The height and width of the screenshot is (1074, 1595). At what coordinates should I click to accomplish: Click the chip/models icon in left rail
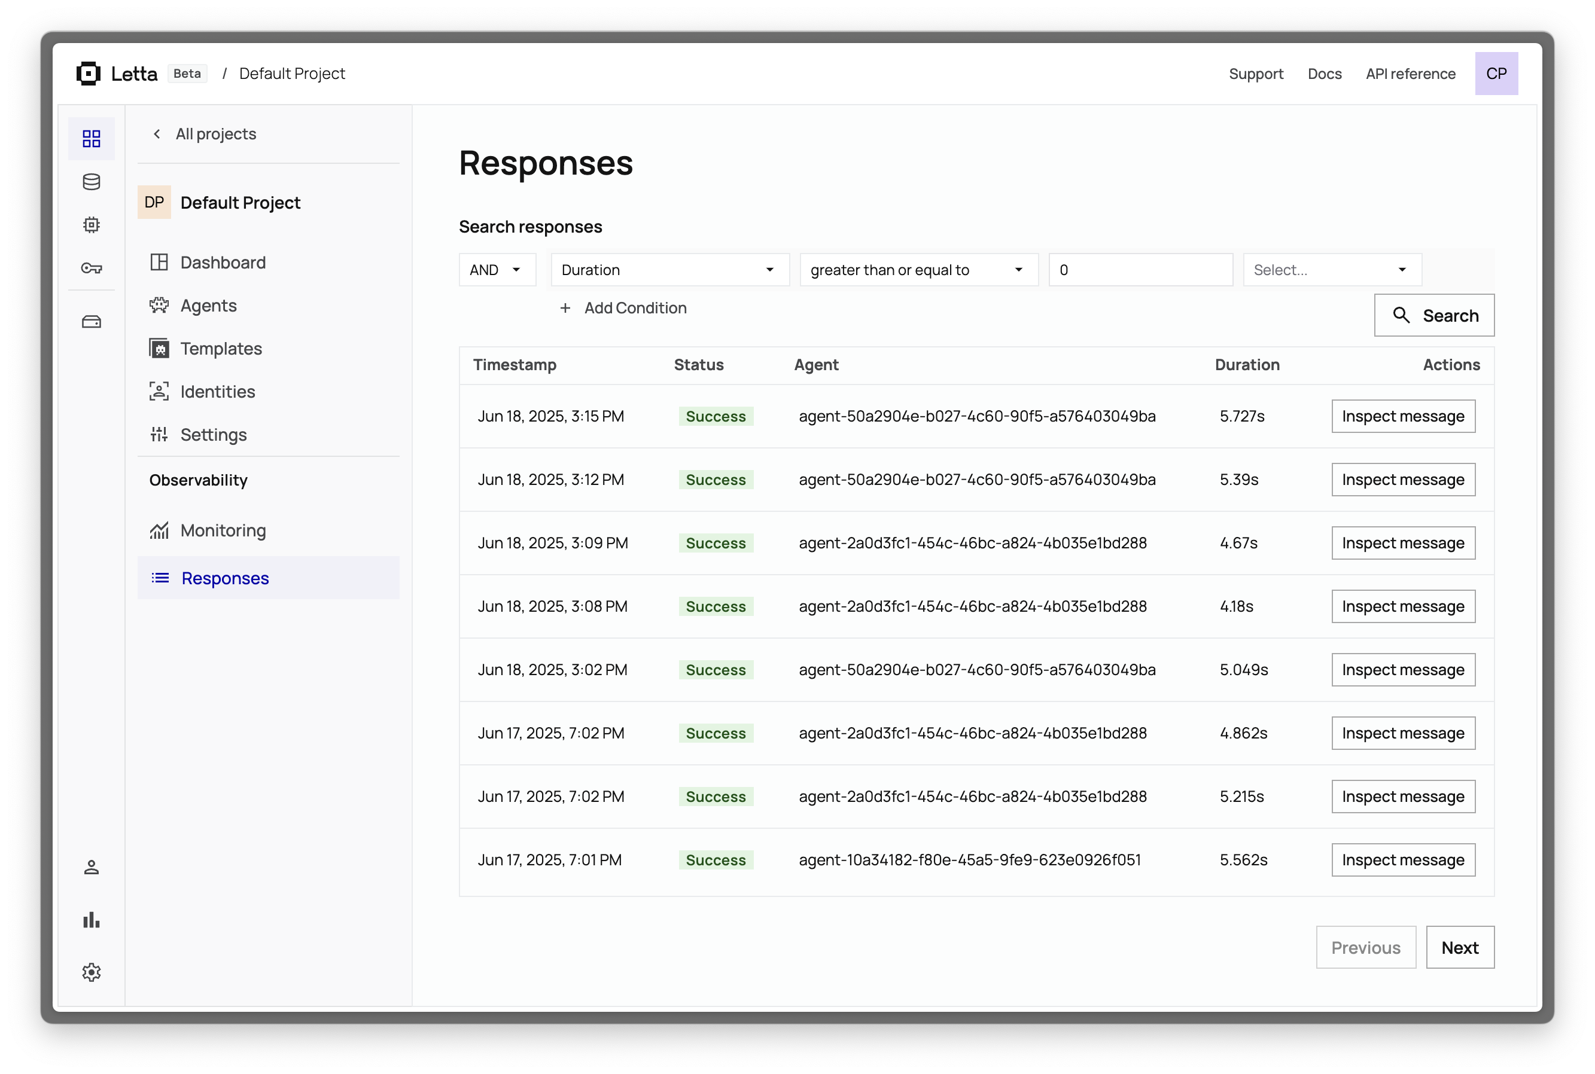click(x=91, y=225)
